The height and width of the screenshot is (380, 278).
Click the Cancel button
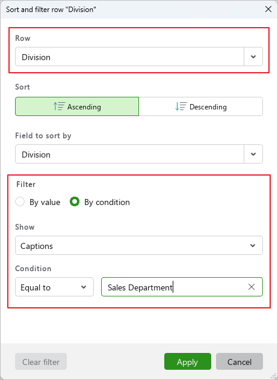coord(239,361)
